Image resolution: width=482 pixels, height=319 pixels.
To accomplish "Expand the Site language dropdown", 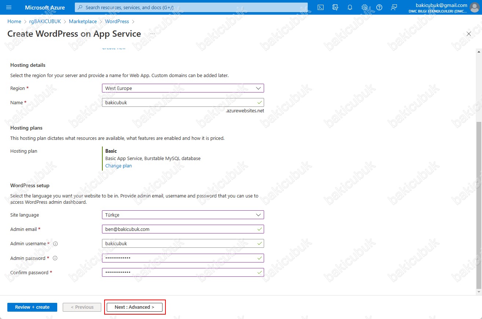I will [x=183, y=215].
